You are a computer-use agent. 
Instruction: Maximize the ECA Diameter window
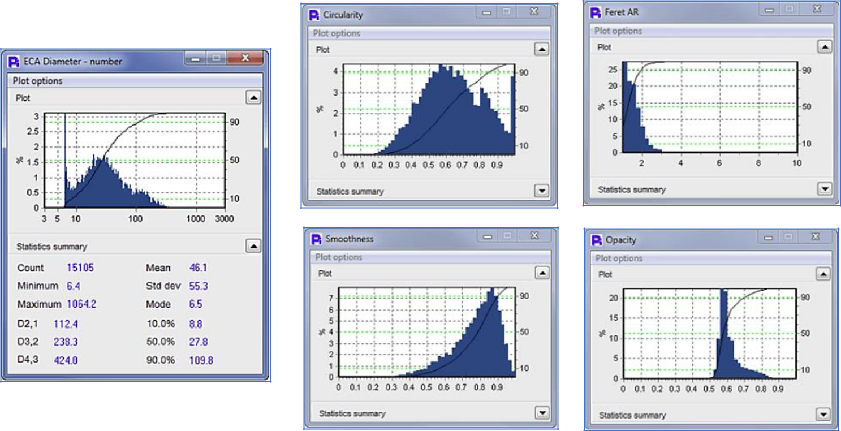[x=216, y=58]
